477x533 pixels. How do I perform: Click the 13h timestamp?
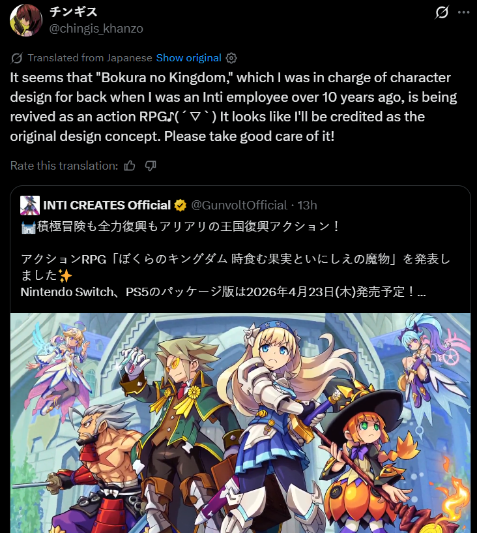[308, 206]
